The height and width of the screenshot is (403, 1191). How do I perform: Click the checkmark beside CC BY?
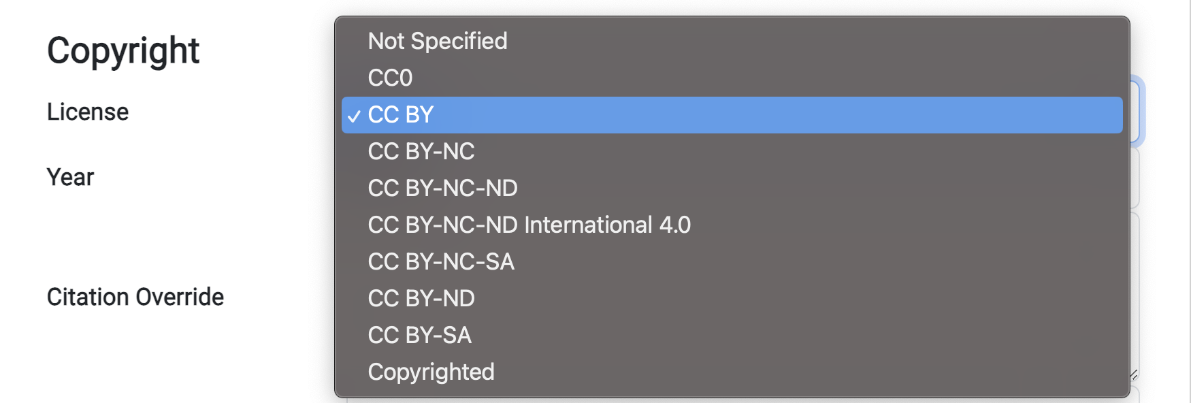354,116
